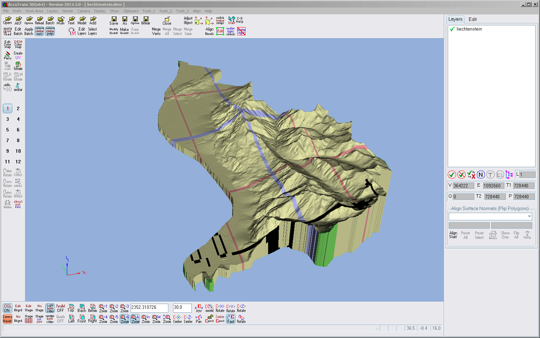The image size is (540, 338).
Task: Click the Extrude tool below Create UV
Action: tap(18, 66)
